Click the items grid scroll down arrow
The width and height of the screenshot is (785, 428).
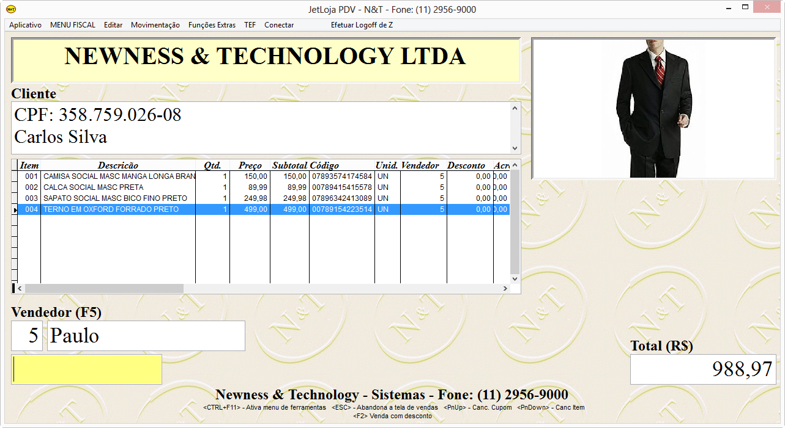515,278
